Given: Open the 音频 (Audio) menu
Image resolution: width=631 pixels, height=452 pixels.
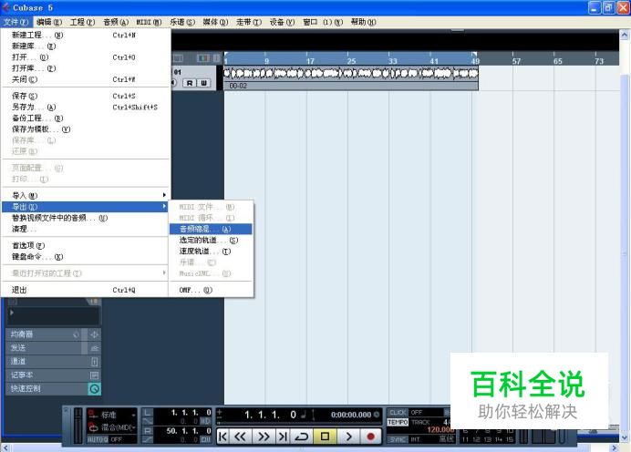Looking at the screenshot, I should pos(116,22).
